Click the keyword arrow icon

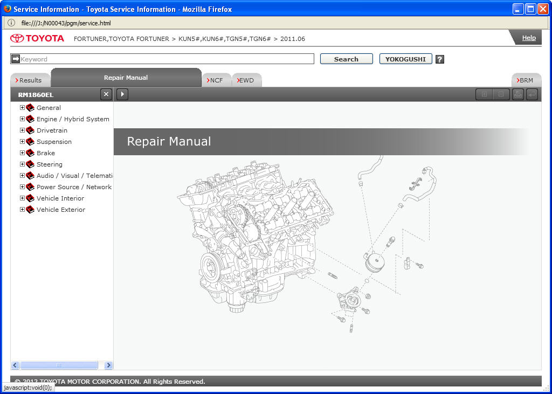coord(16,59)
